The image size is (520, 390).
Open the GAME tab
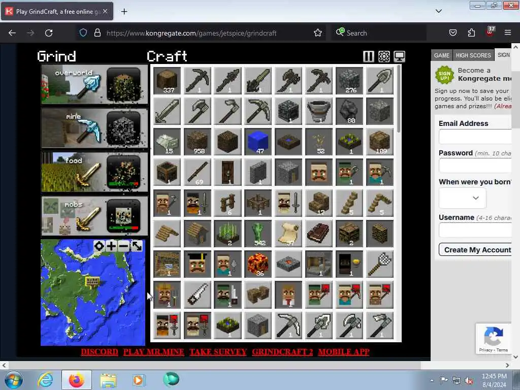[442, 55]
